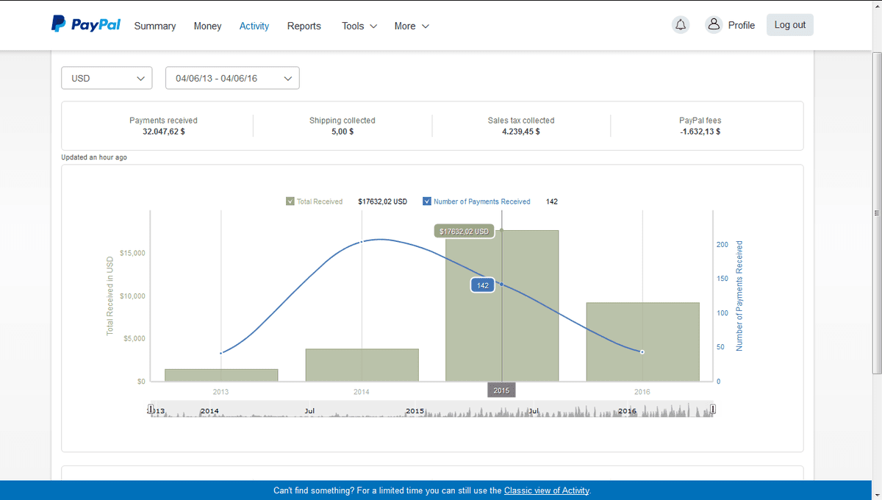Click the Log out button
882x500 pixels.
(x=789, y=25)
